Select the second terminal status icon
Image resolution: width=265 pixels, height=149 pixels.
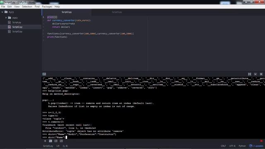56,141
